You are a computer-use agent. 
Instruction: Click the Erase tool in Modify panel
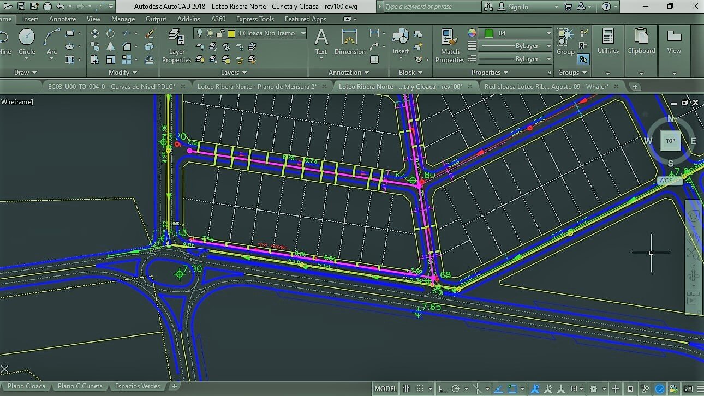(149, 33)
